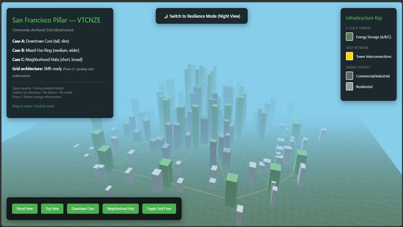Click the URBAN CONTEXT section label
The height and width of the screenshot is (227, 403).
(x=358, y=67)
